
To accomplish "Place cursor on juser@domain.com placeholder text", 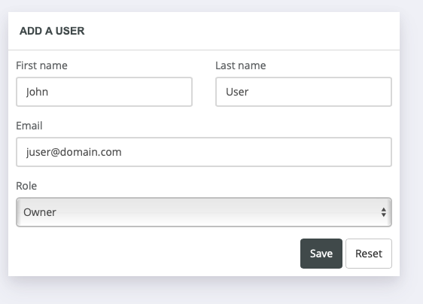I will point(74,152).
